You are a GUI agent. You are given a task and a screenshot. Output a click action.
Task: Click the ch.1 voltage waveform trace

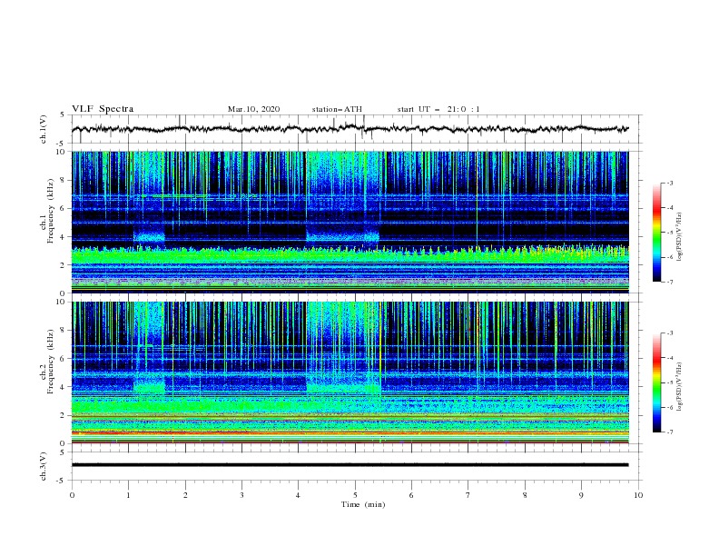pyautogui.click(x=350, y=129)
